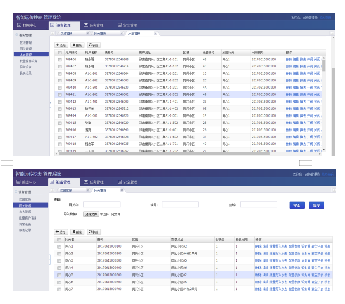Collapse 设备管理 tree node in 水表管理 screen sidebar
Screen dimensions: 345x304
click(x=16, y=35)
